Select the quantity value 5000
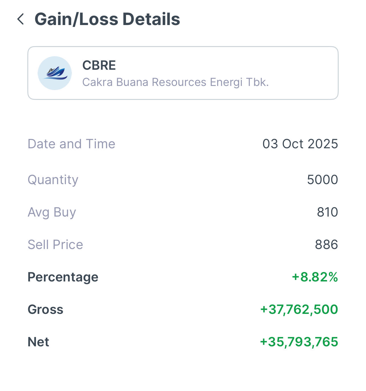The height and width of the screenshot is (391, 366). pyautogui.click(x=322, y=180)
